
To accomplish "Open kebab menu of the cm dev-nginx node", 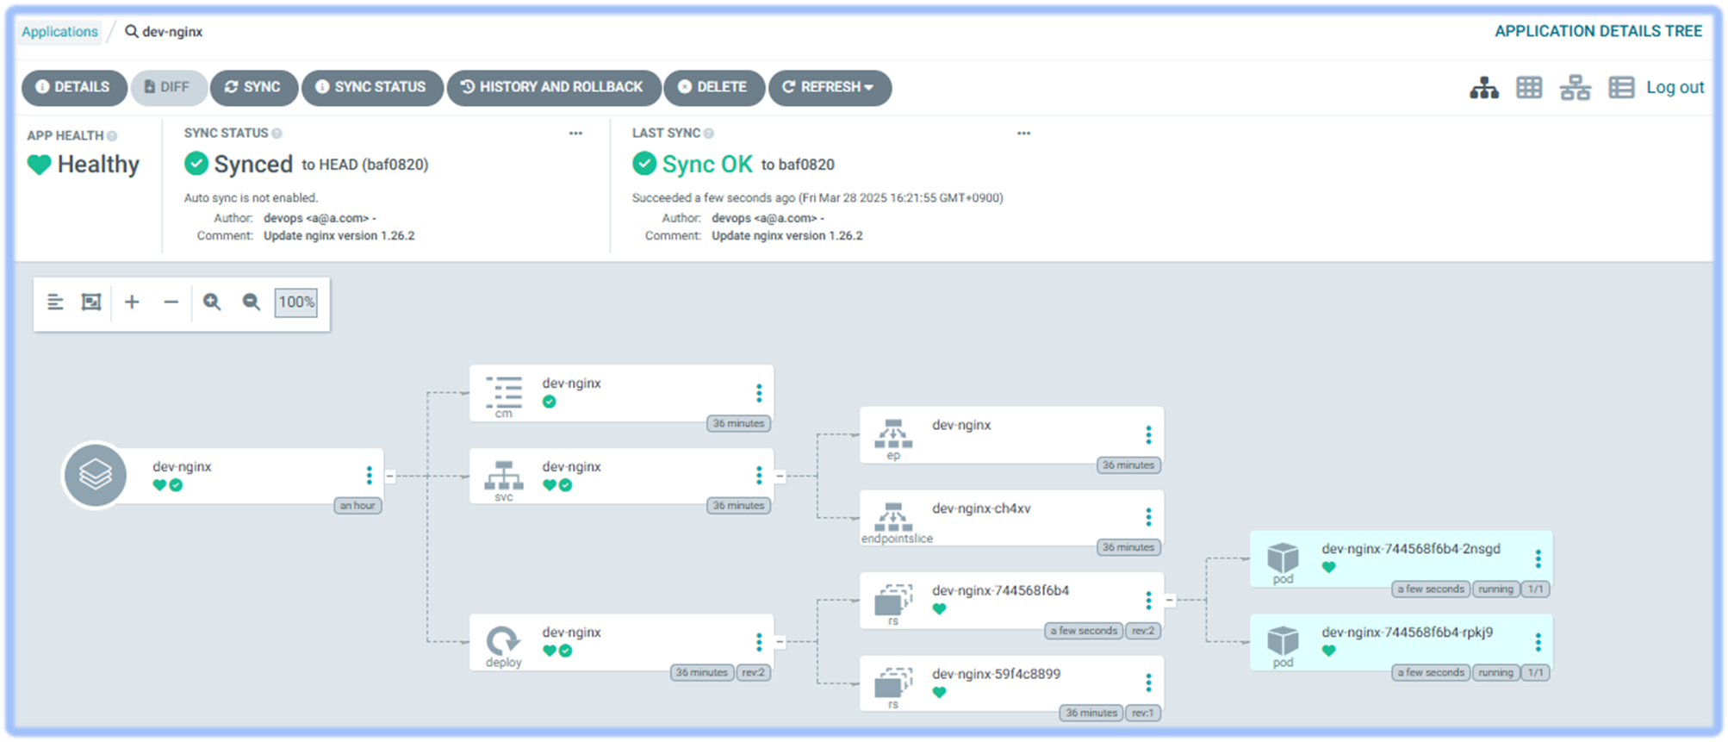I will (759, 393).
